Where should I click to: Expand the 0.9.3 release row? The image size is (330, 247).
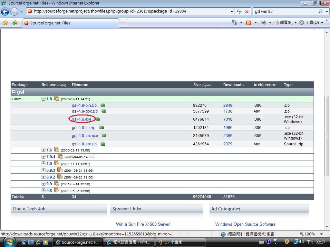(x=44, y=170)
